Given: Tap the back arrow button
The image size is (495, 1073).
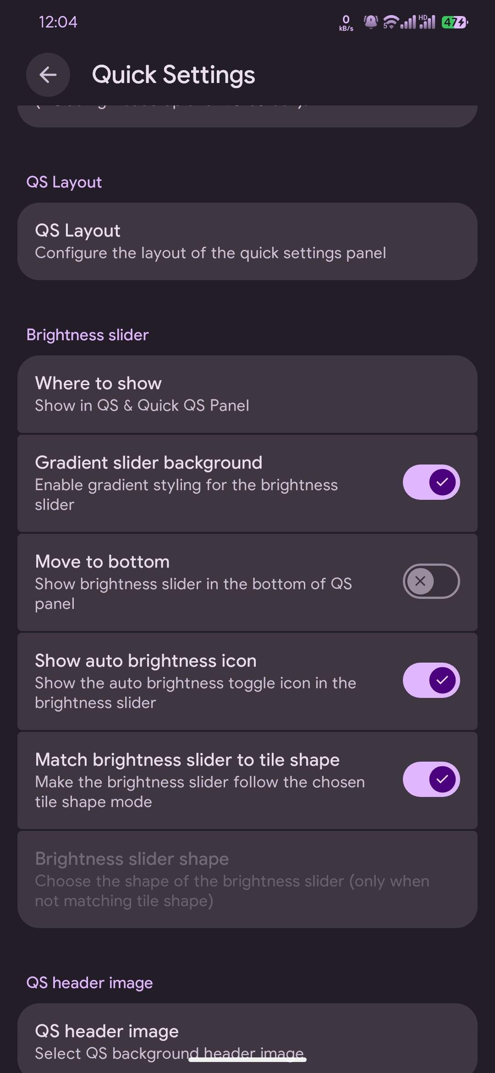Looking at the screenshot, I should pos(48,75).
